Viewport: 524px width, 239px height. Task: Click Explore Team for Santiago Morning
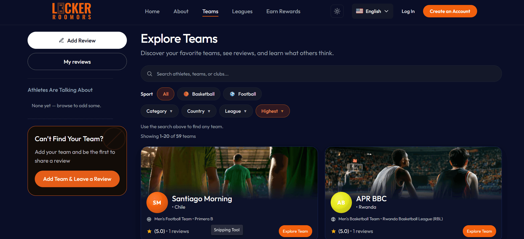(x=295, y=231)
